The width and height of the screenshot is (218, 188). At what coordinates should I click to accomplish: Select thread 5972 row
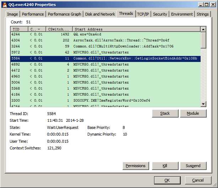coord(105,52)
